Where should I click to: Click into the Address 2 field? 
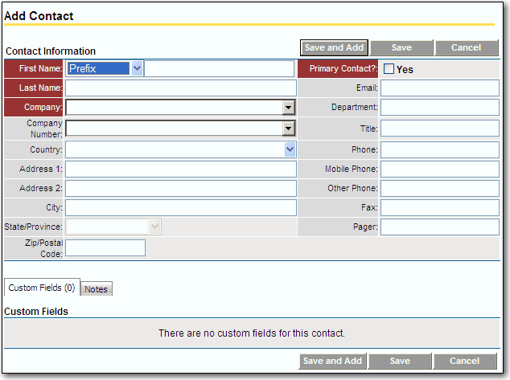181,188
